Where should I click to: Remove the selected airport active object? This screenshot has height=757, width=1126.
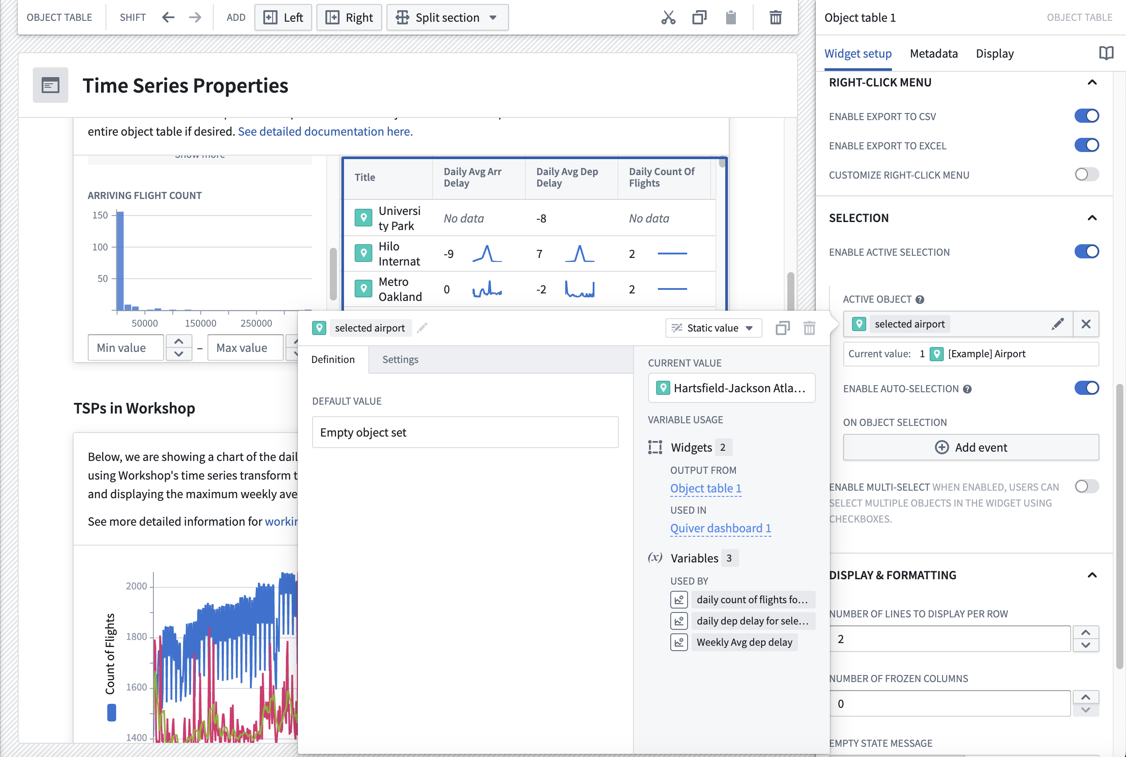1086,324
